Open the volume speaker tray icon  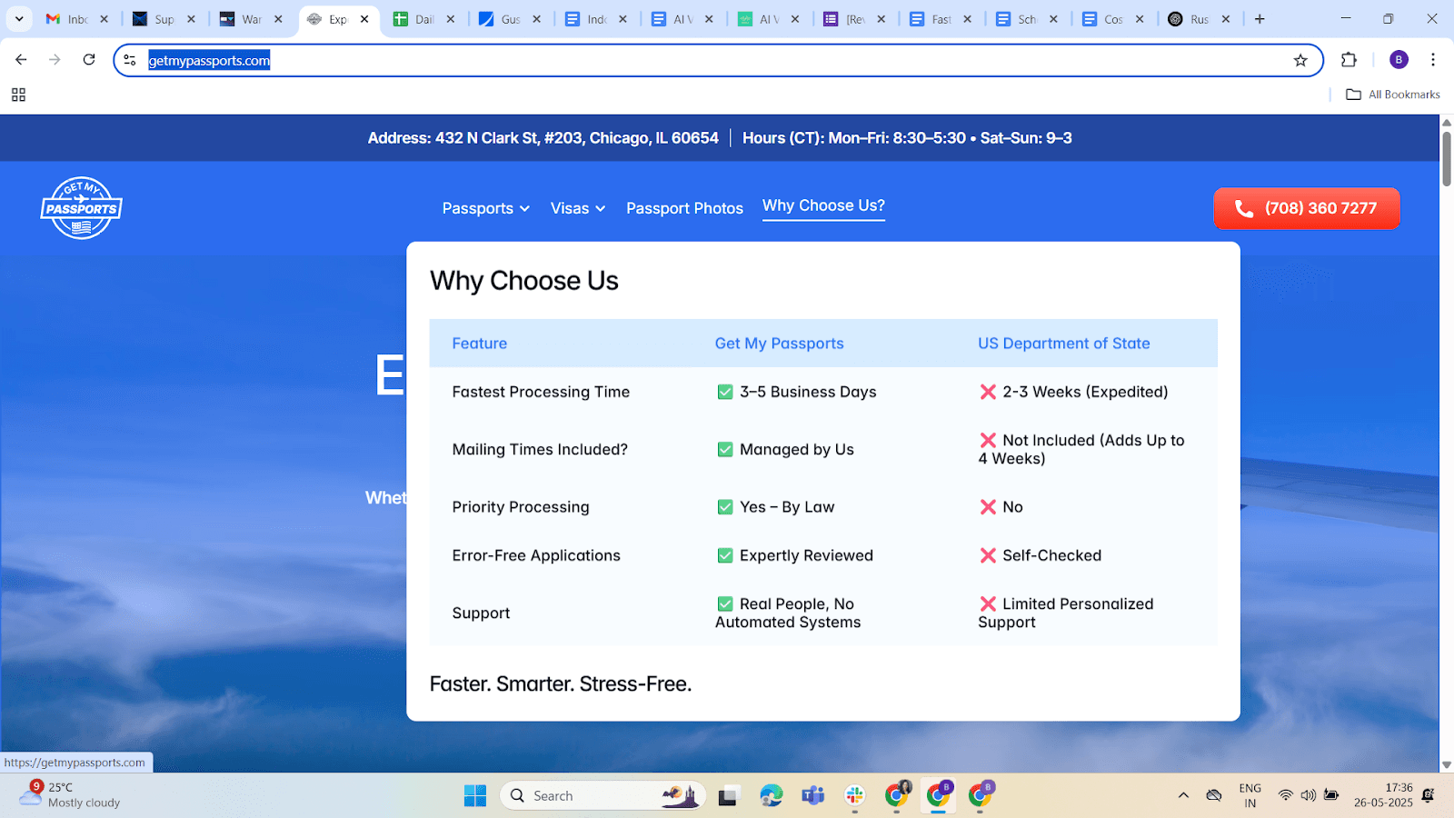(x=1308, y=795)
